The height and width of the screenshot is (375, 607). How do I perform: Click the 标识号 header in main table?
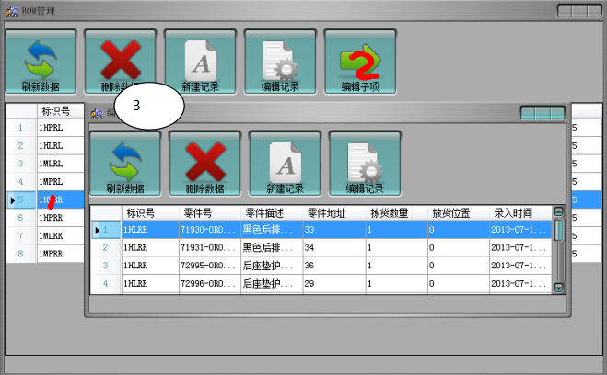55,111
